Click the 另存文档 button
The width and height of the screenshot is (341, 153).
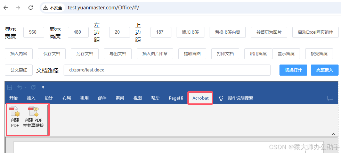[85, 54]
